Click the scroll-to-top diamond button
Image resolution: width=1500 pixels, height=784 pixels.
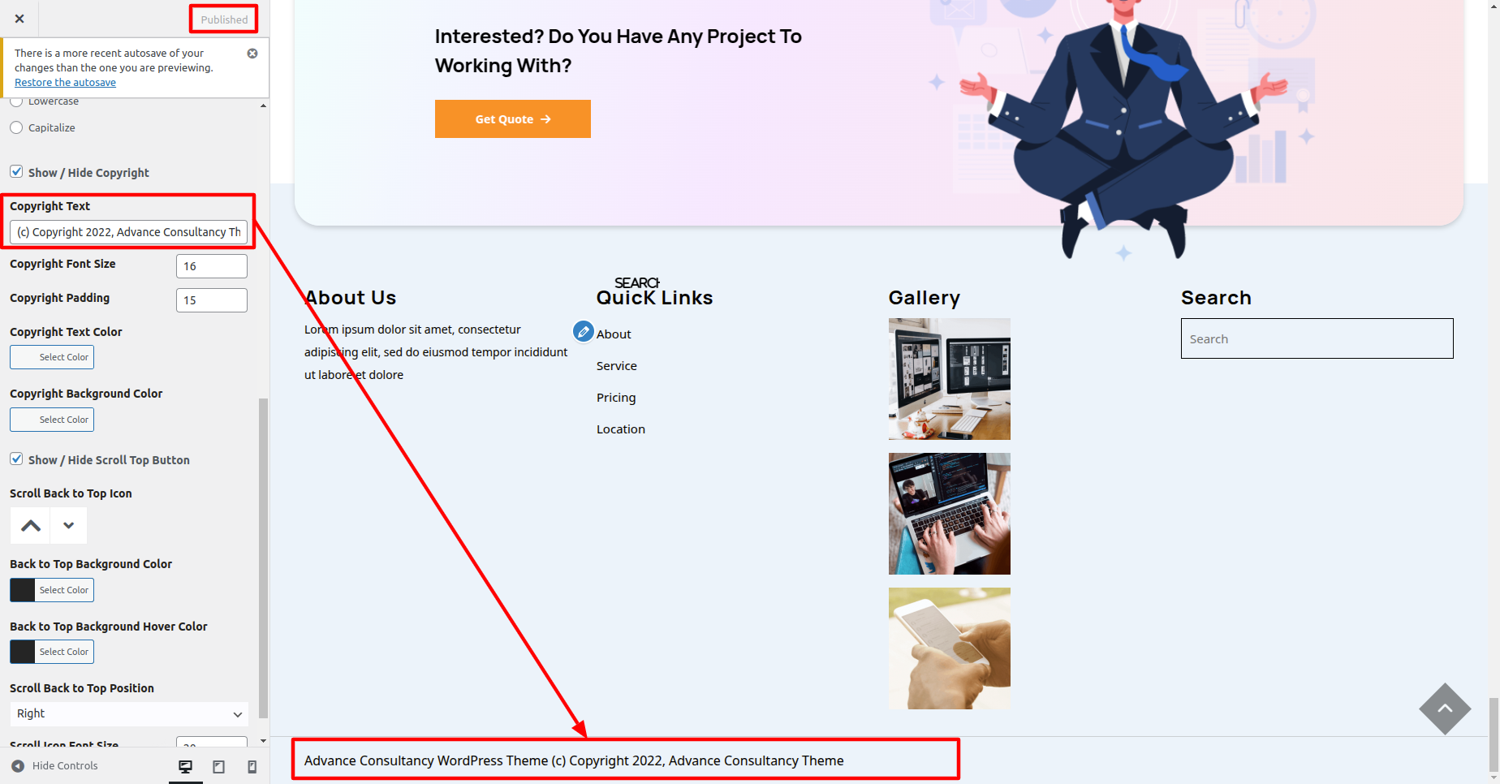click(1445, 709)
